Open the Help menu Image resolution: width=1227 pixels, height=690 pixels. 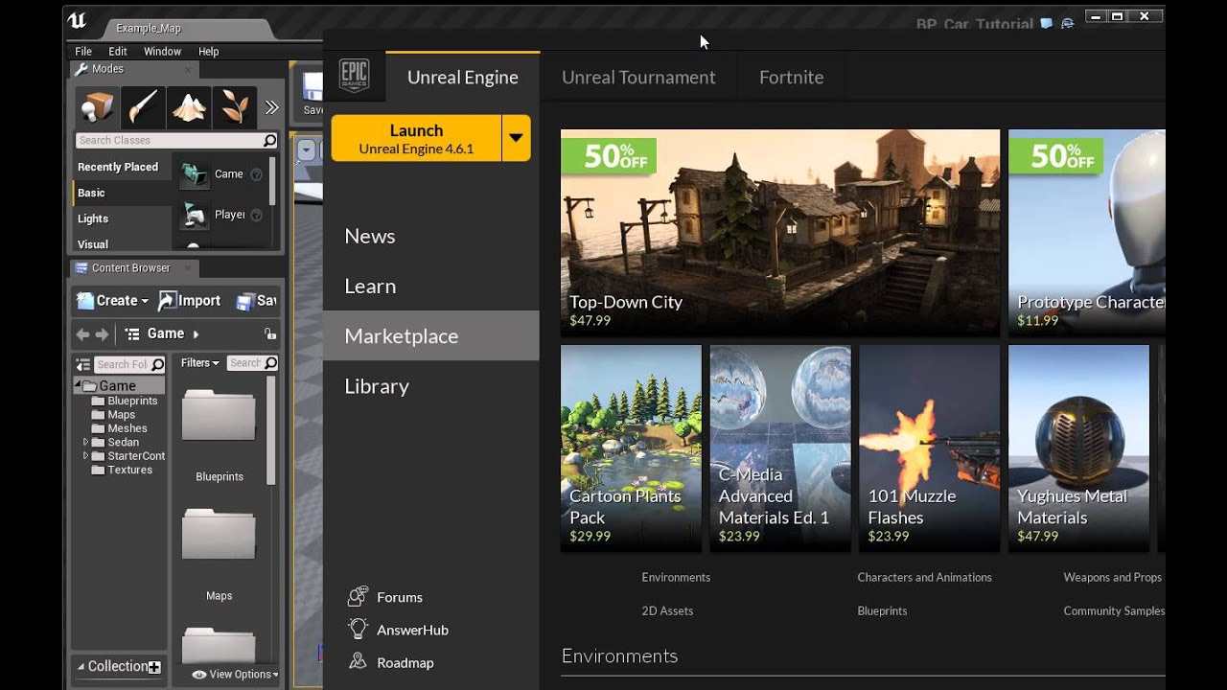[208, 52]
